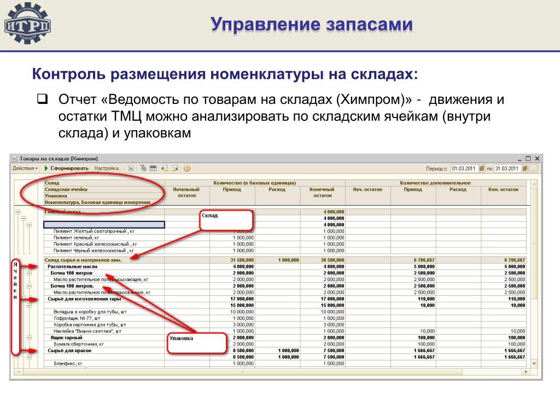Collapse the Бочка 100 литров. group
Image resolution: width=560 pixels, height=420 pixels.
tap(30, 286)
